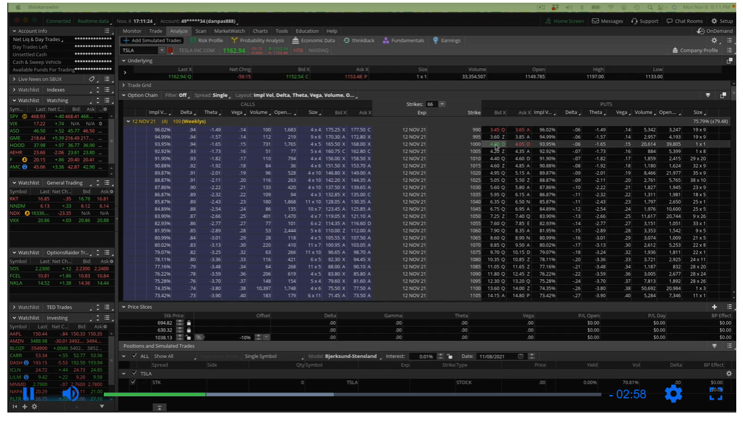Expand the Trade Grid section
Viewport: 743px width, 426px height.
[123, 86]
